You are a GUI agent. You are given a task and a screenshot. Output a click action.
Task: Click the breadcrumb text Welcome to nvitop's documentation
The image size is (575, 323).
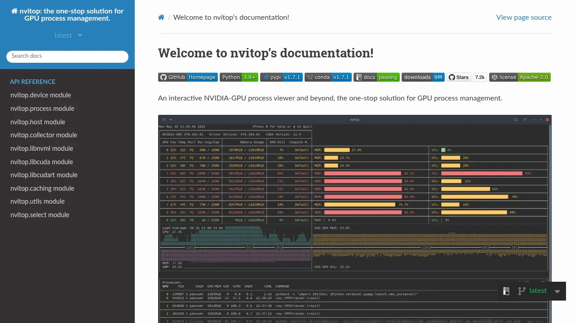pos(231,17)
